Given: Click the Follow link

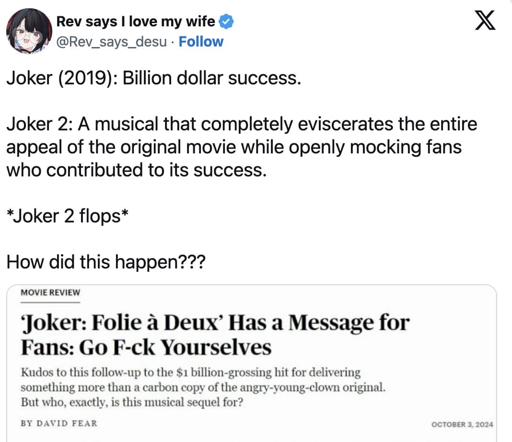Looking at the screenshot, I should 200,42.
